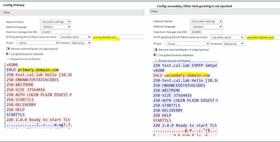Click '220 test.cal.lab ESMTP Smtpd' line in right capture
Image resolution: width=280 pixels, height=142 pixels.
(x=185, y=66)
